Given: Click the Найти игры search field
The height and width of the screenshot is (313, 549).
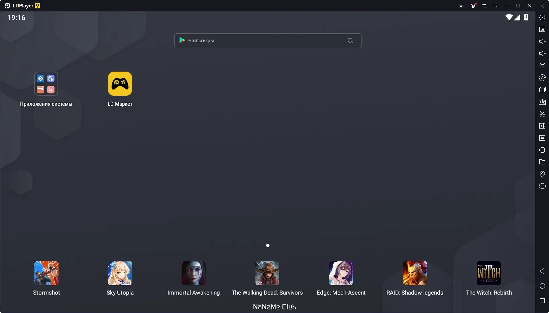Looking at the screenshot, I should [x=267, y=41].
